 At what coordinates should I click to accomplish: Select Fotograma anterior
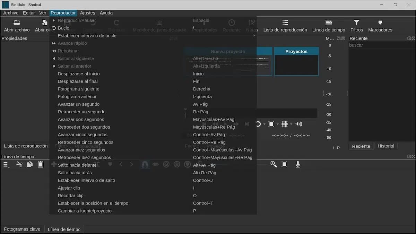tap(153, 97)
